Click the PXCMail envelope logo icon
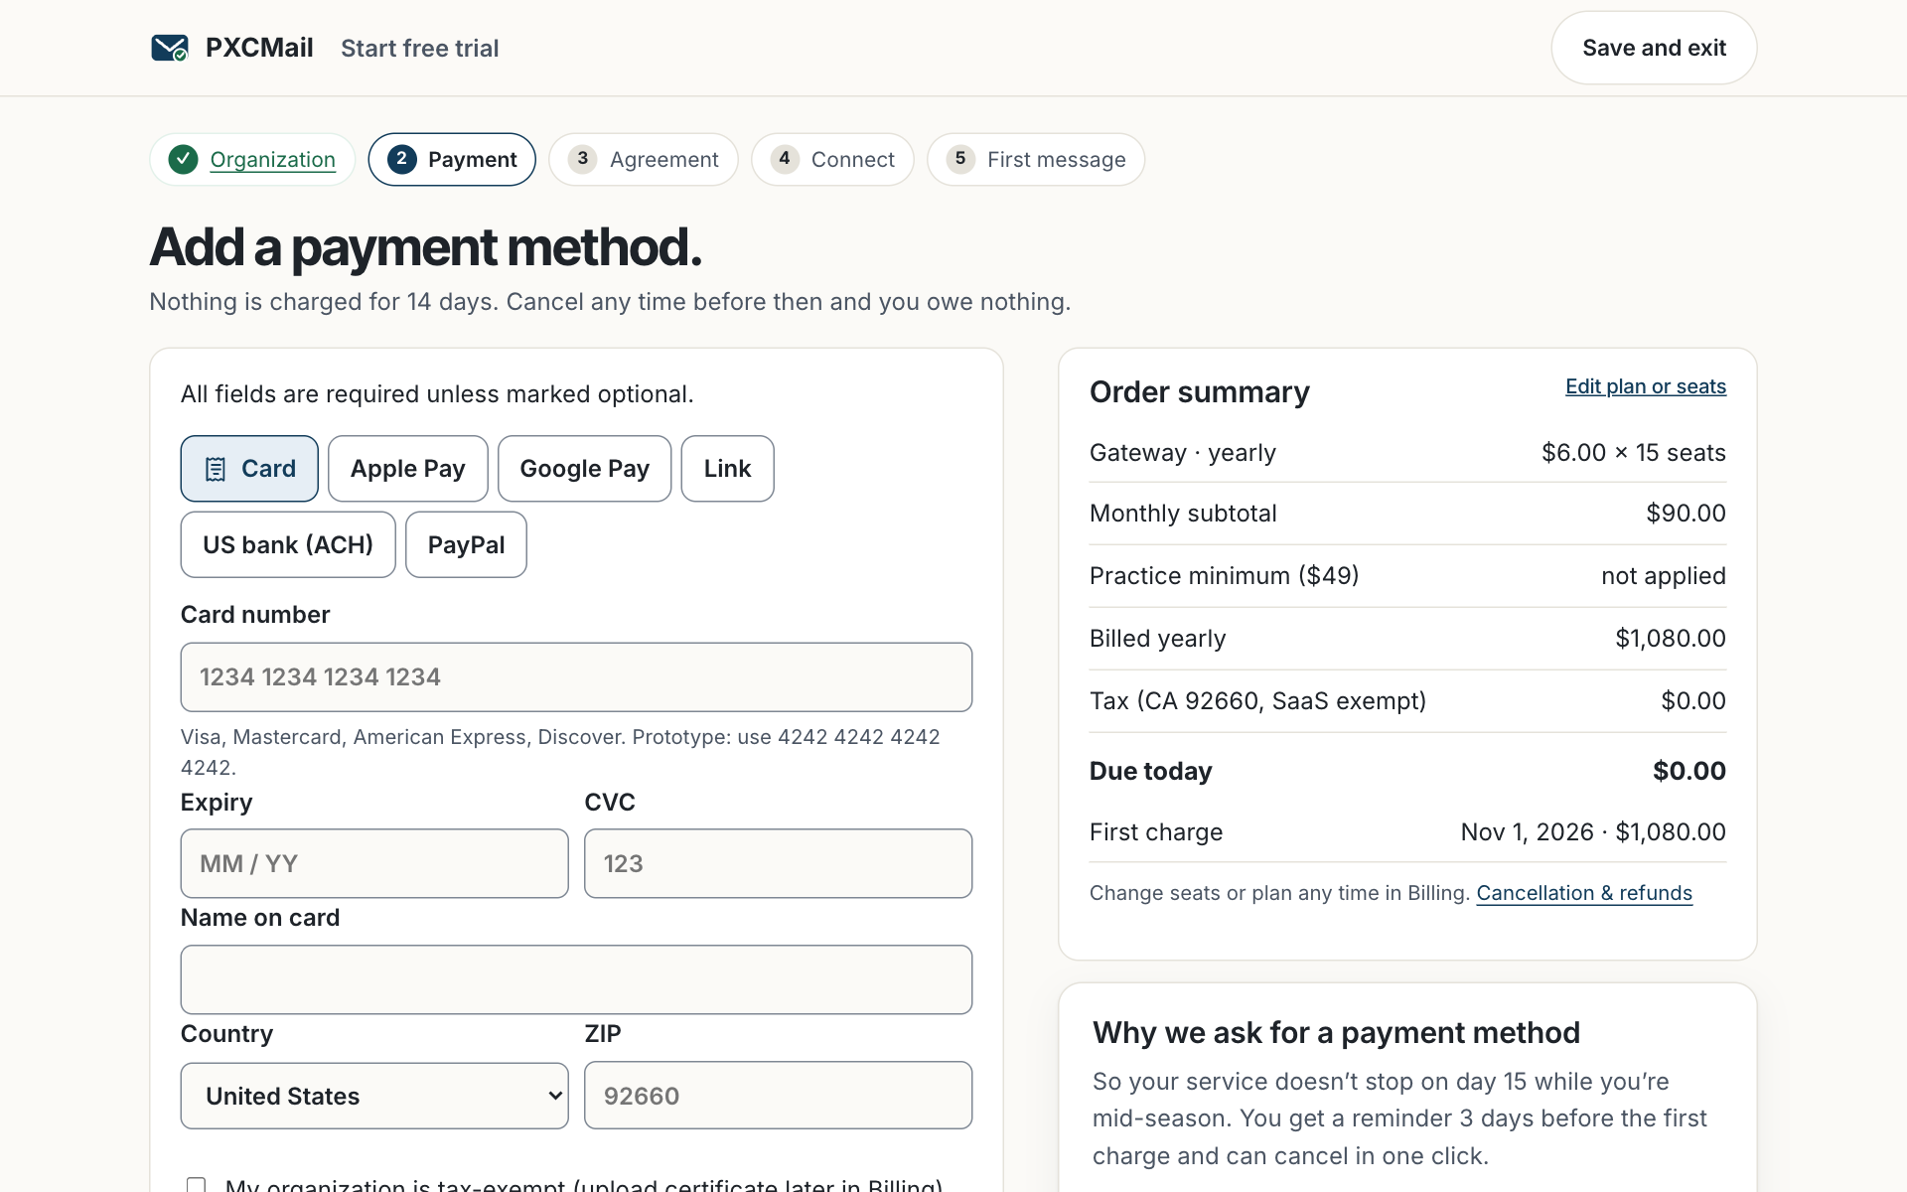Viewport: 1907px width, 1192px height. click(x=169, y=48)
